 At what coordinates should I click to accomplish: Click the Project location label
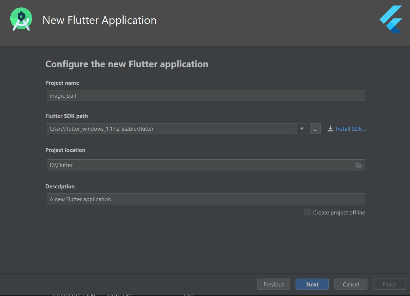[66, 150]
